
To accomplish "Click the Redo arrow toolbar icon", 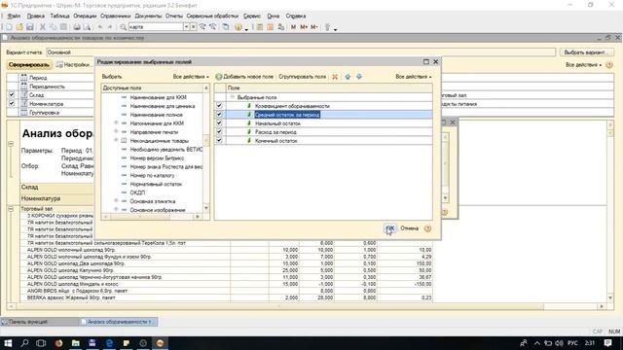I will coord(110,27).
